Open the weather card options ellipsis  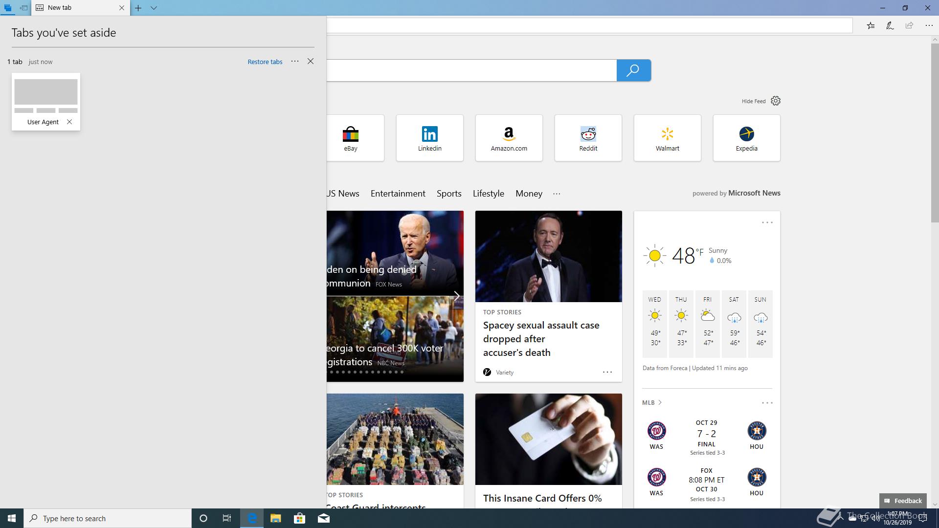[x=767, y=222]
